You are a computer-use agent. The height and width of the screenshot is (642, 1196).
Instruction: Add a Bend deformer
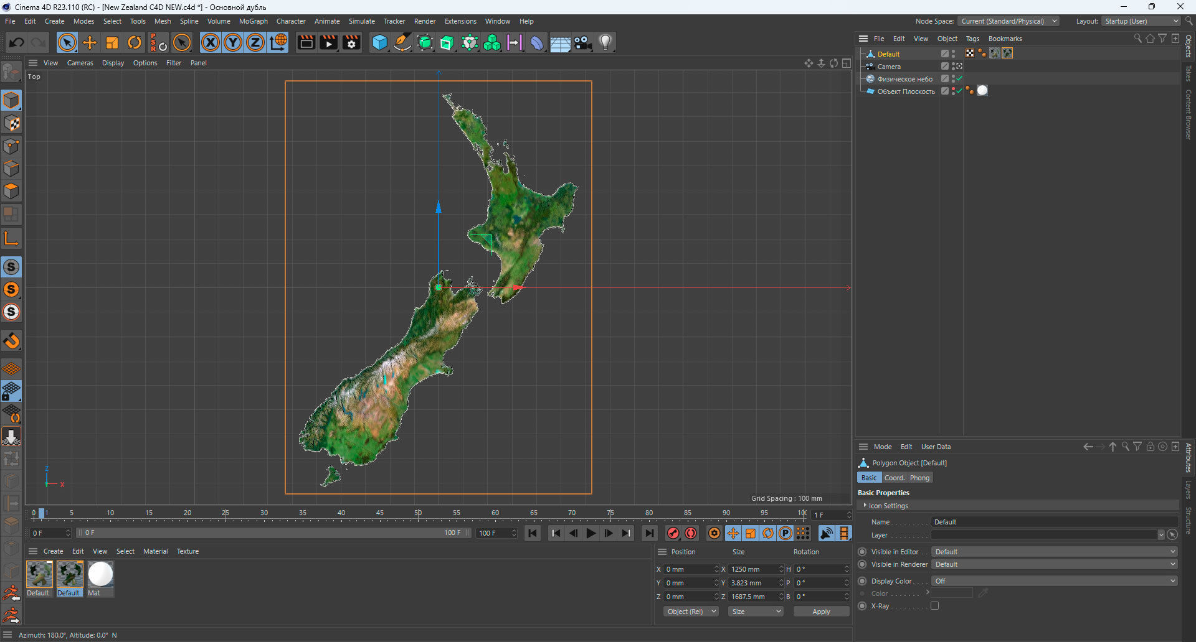(x=537, y=42)
